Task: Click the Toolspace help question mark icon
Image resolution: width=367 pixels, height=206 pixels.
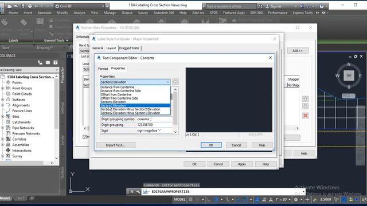Action: point(55,62)
